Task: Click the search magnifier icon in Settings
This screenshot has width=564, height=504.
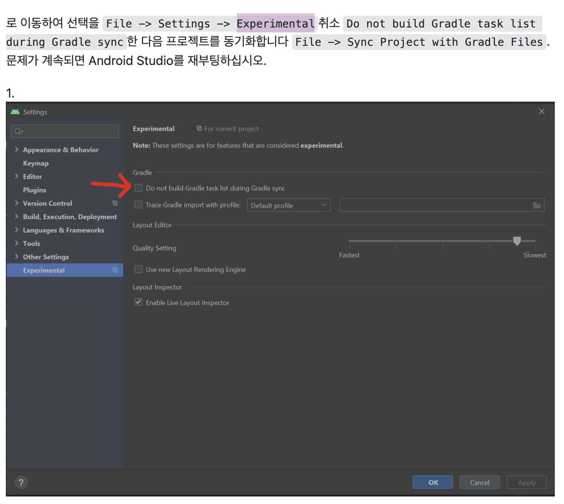Action: pyautogui.click(x=18, y=132)
